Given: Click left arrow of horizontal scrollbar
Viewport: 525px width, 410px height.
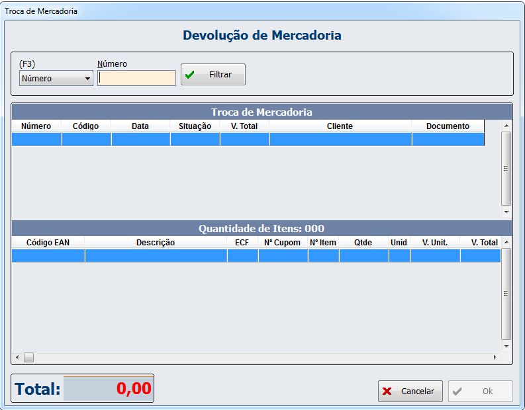Looking at the screenshot, I should point(17,358).
